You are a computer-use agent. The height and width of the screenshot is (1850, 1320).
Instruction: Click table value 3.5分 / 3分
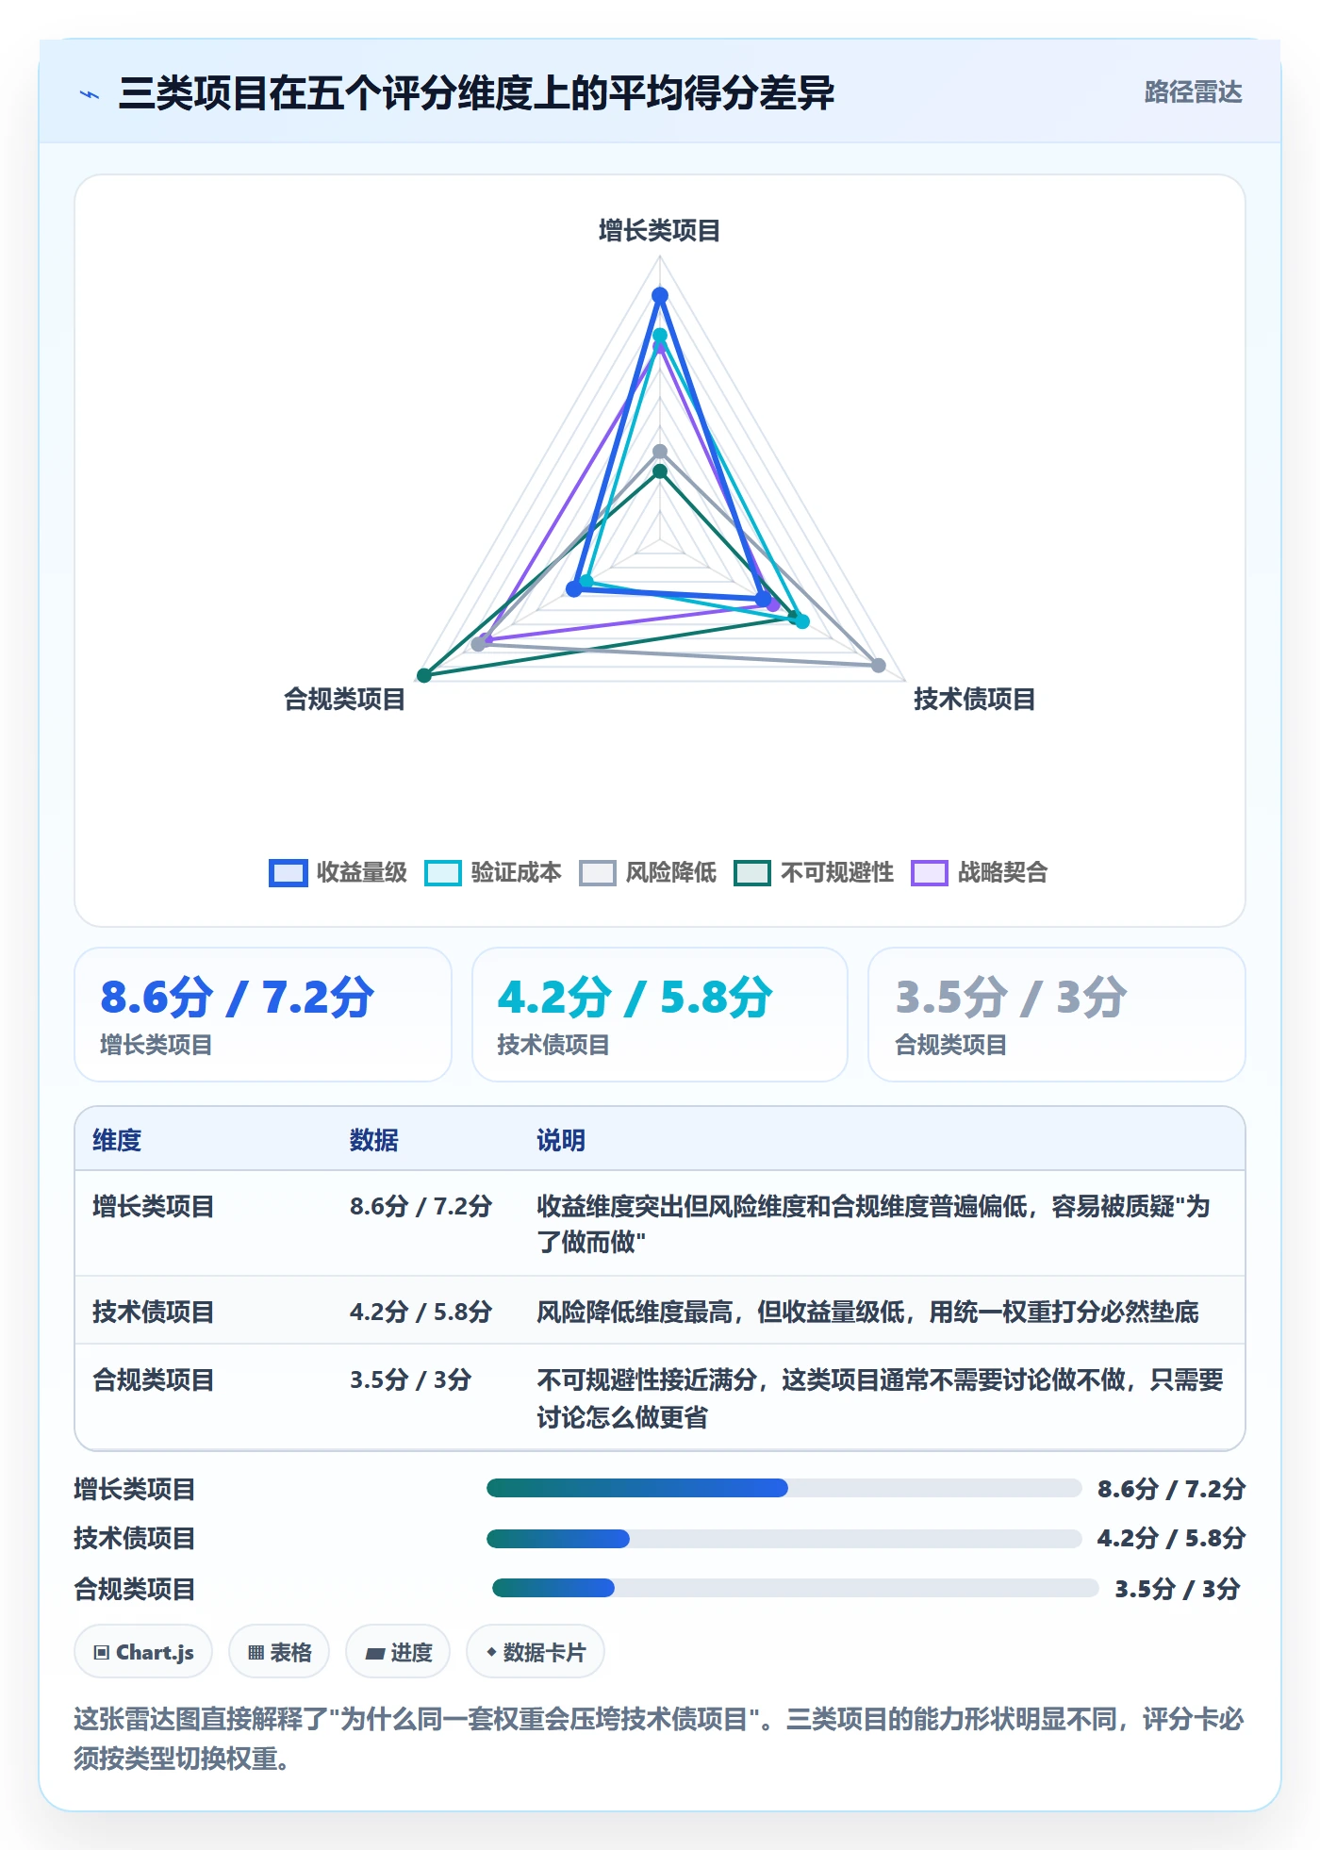coord(410,1379)
